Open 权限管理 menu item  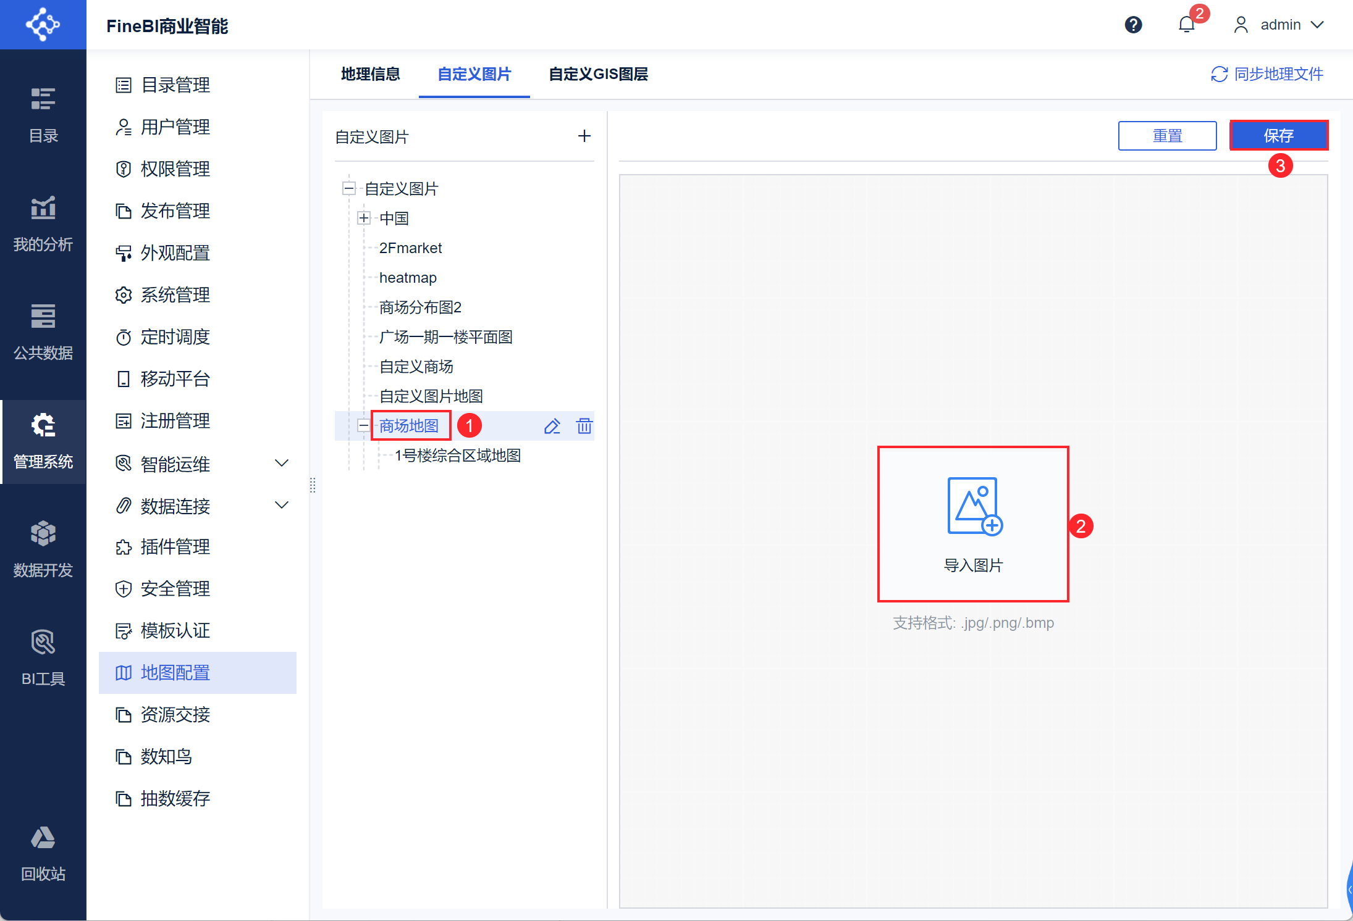(198, 169)
